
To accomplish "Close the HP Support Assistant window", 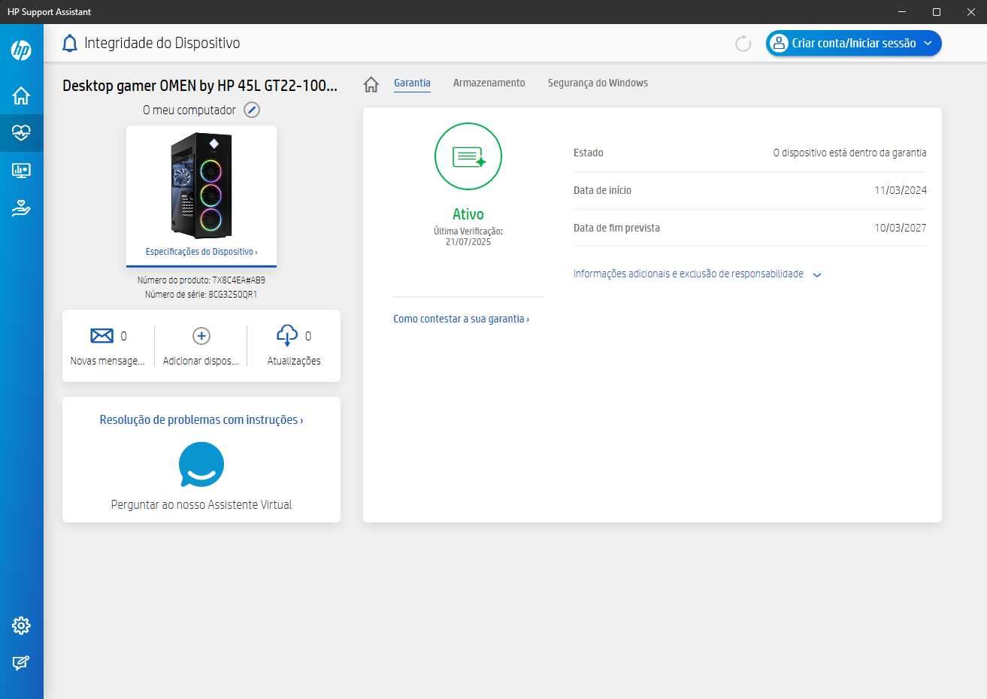I will click(x=970, y=12).
